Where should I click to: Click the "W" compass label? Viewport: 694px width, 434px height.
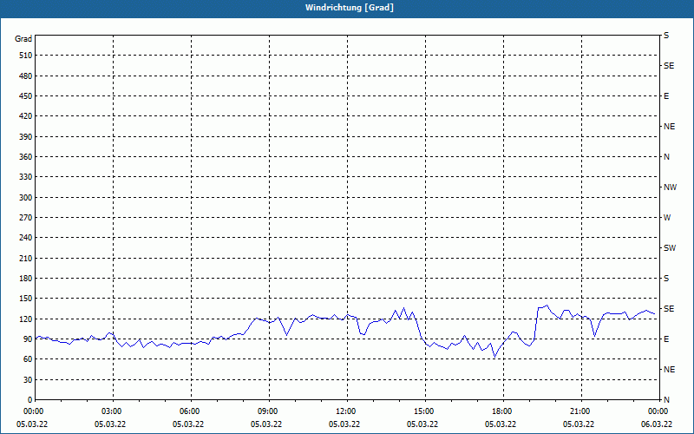point(667,218)
